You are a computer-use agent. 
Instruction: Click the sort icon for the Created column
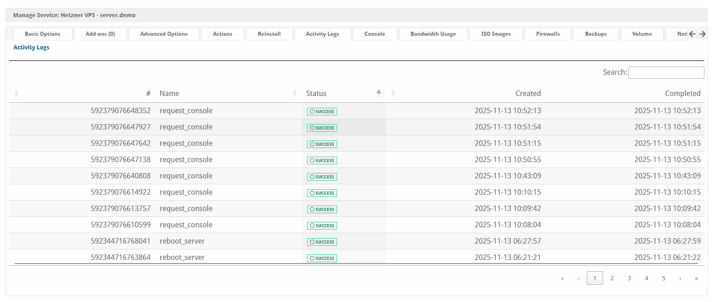393,93
